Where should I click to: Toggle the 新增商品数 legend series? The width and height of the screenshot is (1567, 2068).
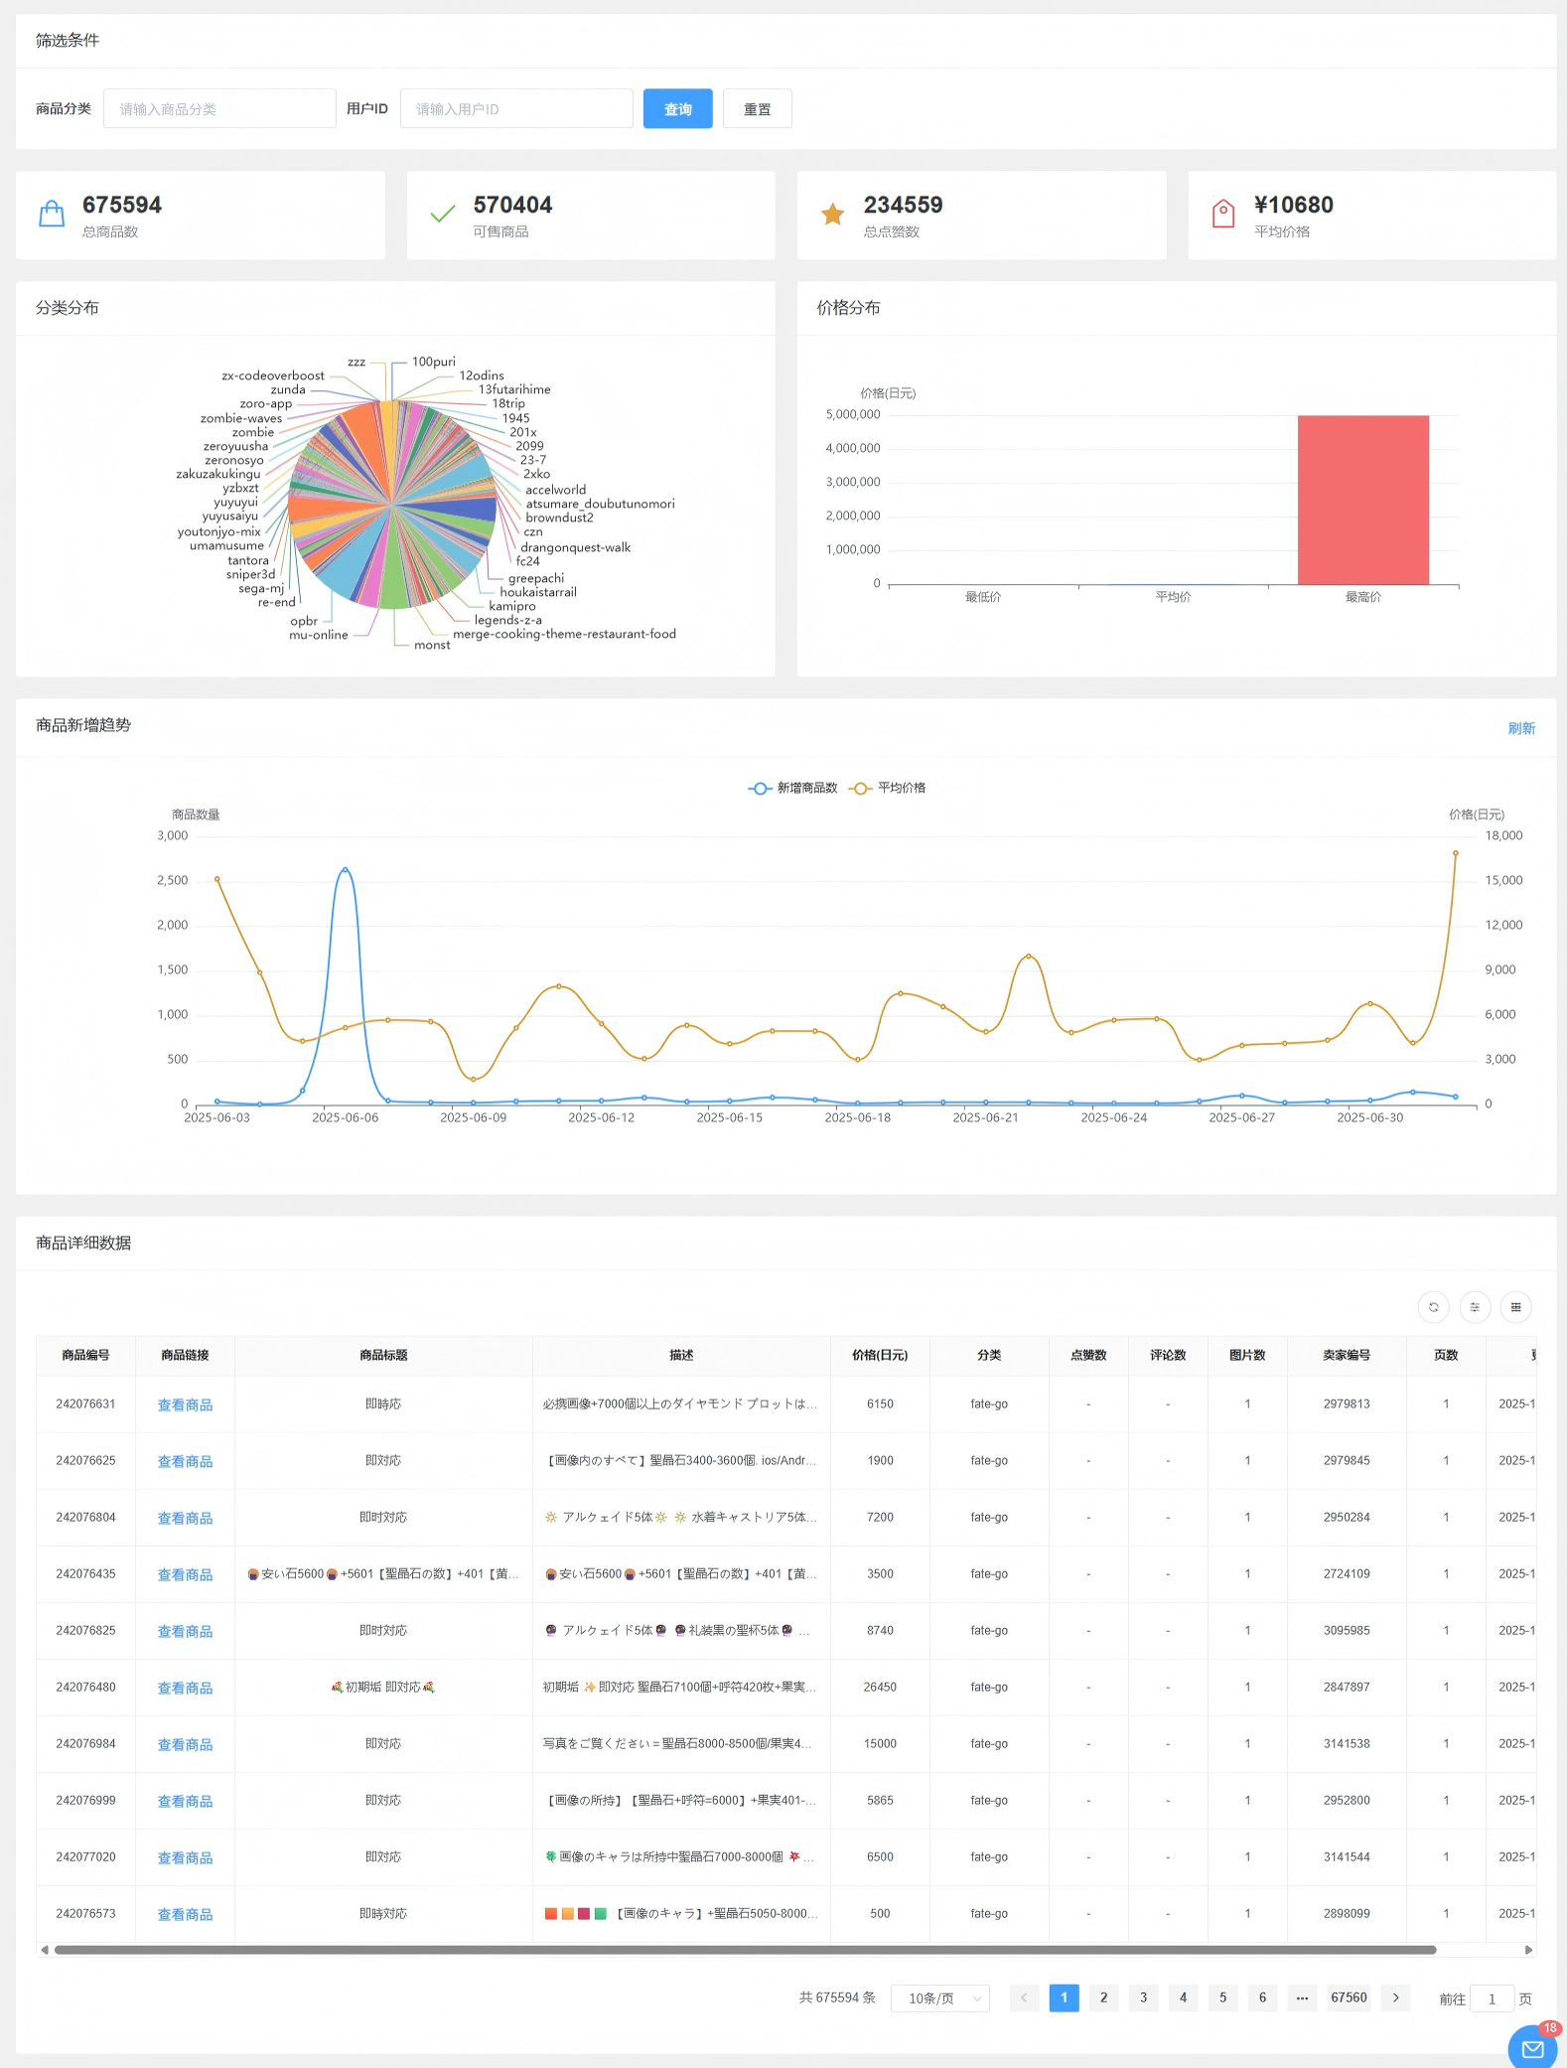coord(793,788)
